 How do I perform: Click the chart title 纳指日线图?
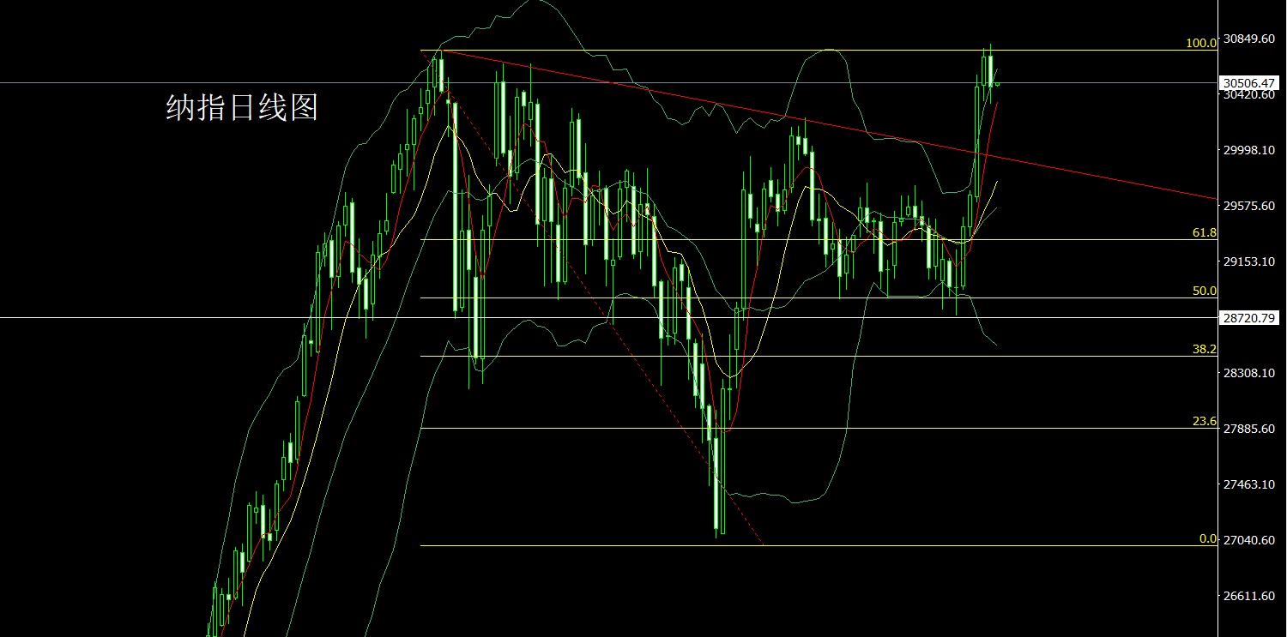click(x=242, y=108)
